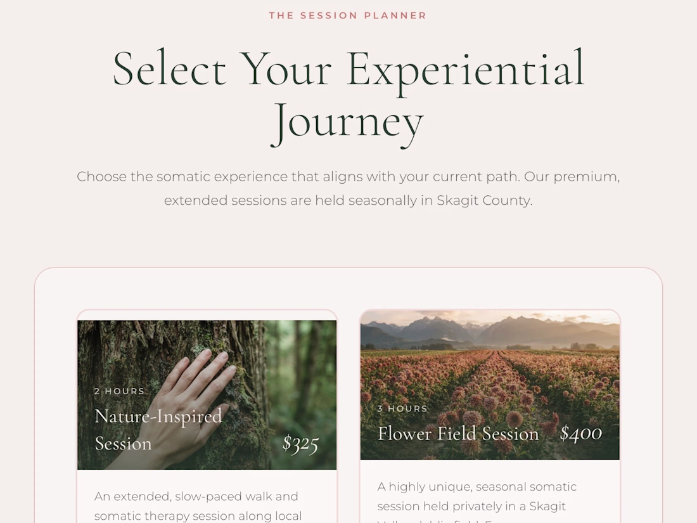Click the Nature-Inspired Session title
697x523 pixels.
(158, 430)
